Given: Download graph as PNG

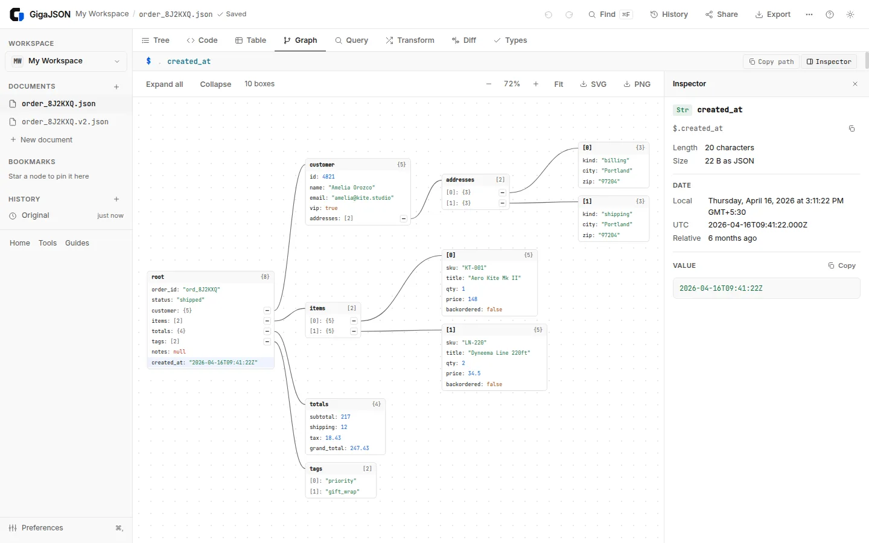Looking at the screenshot, I should click(637, 84).
